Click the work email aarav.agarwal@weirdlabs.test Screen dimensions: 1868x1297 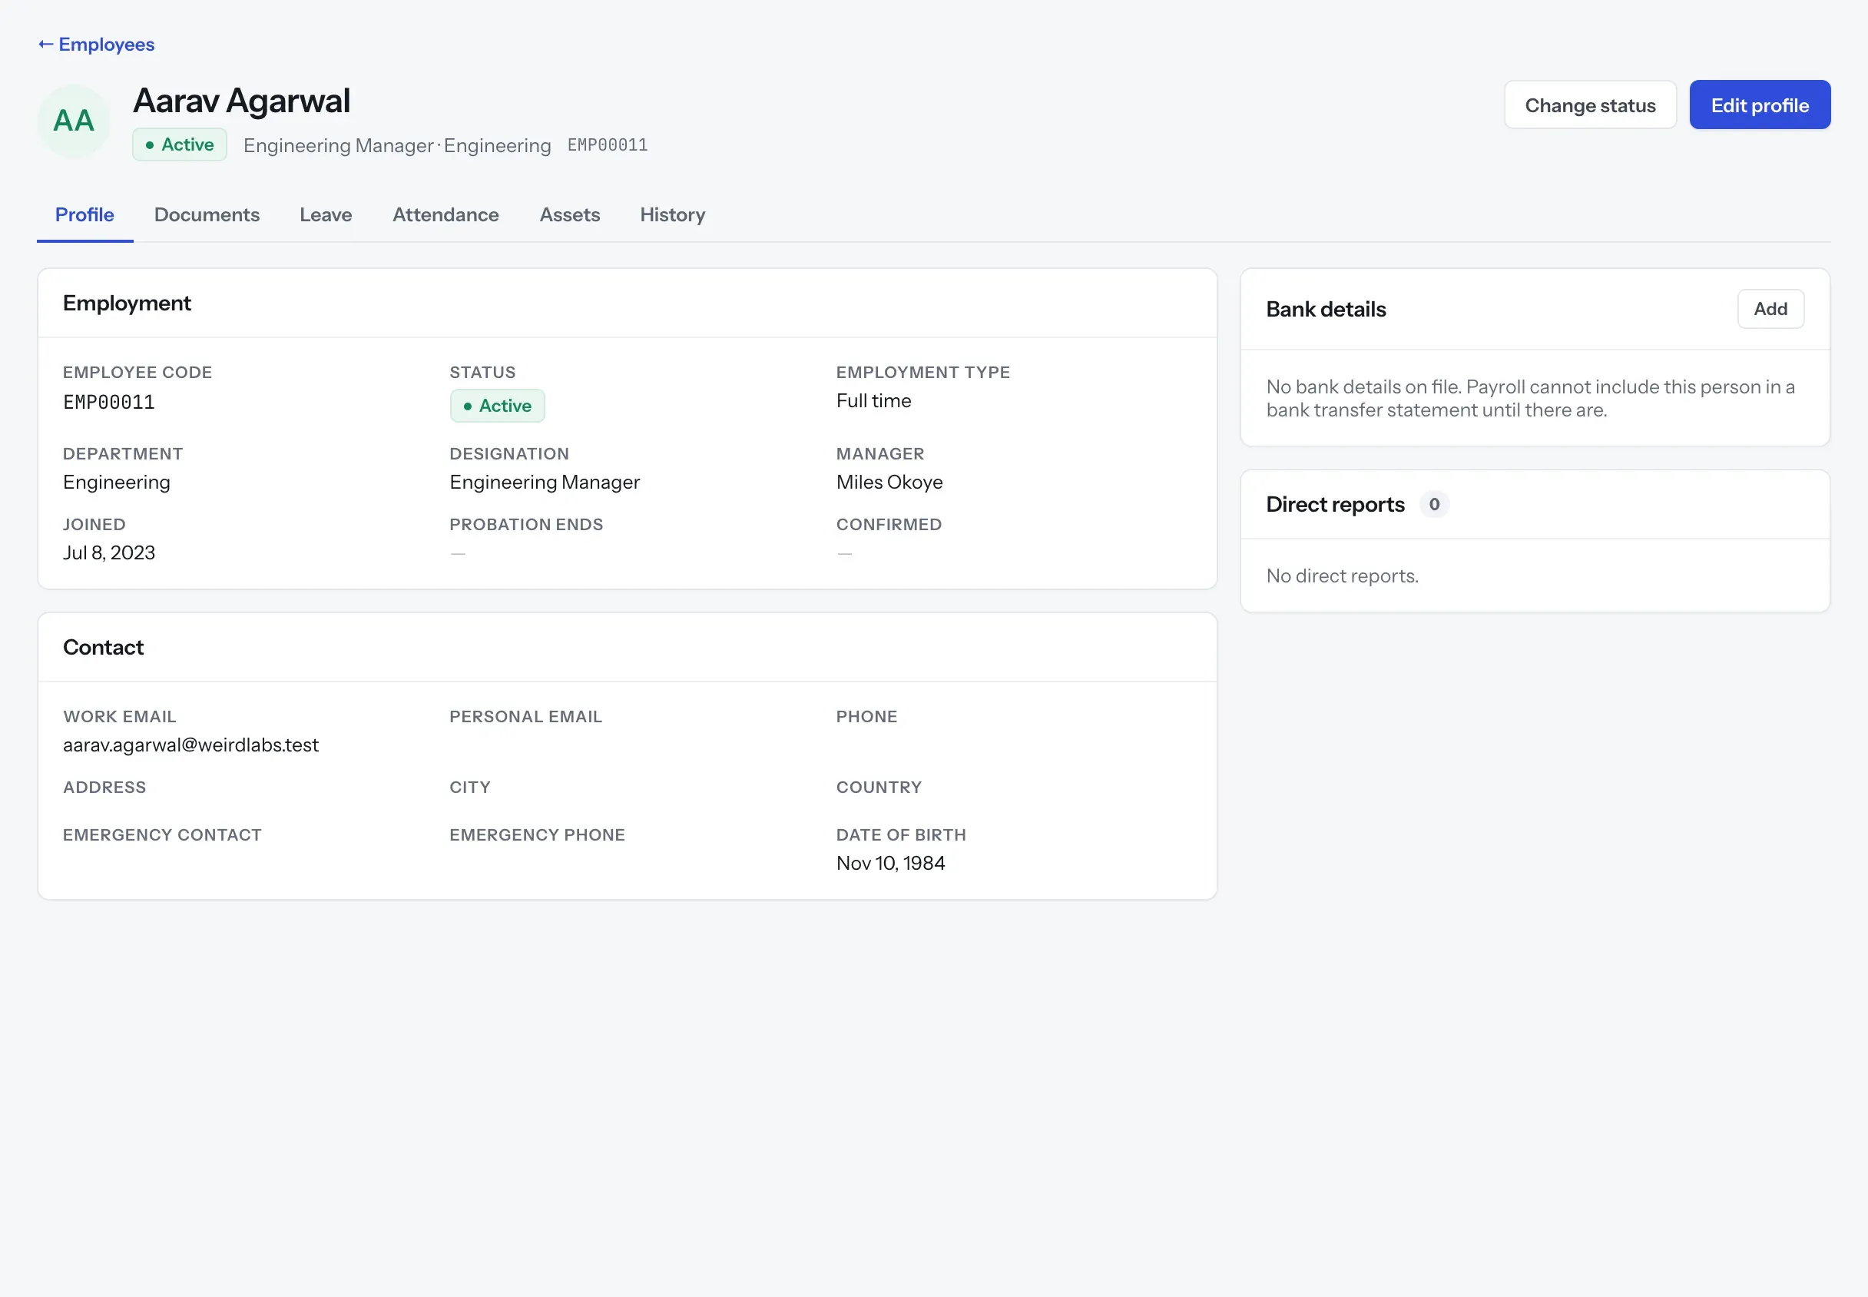190,745
